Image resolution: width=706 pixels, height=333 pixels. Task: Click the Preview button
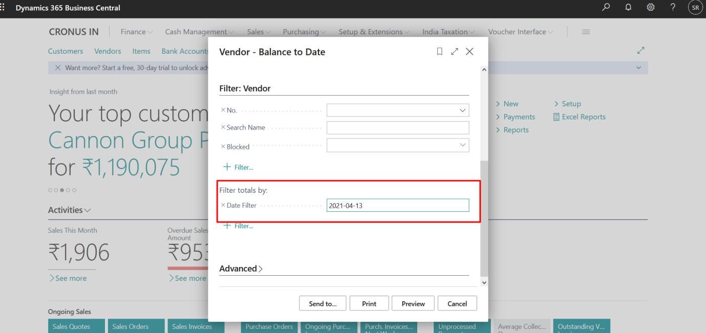tap(413, 303)
